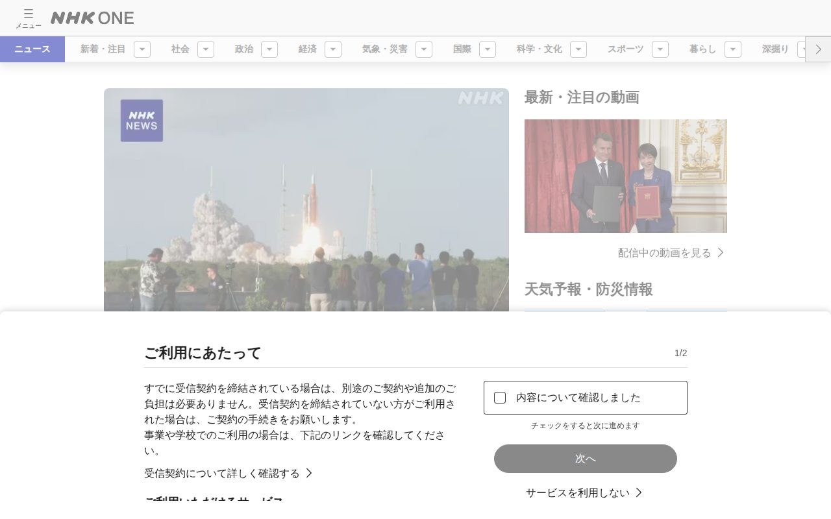The width and height of the screenshot is (831, 519).
Task: Click 配信中の動画を見る link
Action: pyautogui.click(x=671, y=253)
